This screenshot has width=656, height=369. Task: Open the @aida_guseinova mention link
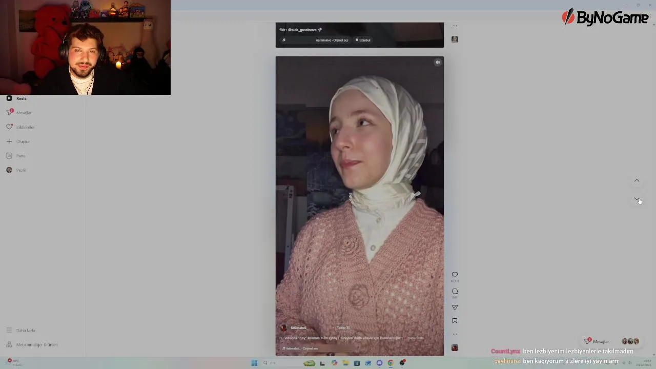[x=302, y=30]
